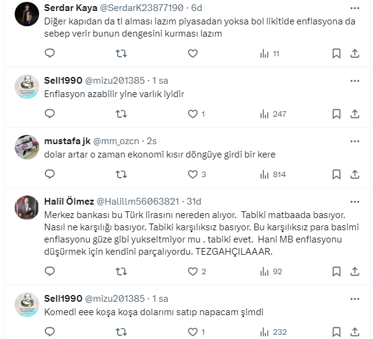373x339 pixels.
Task: Open mustafa jk's profile avatar
Action: [x=28, y=147]
